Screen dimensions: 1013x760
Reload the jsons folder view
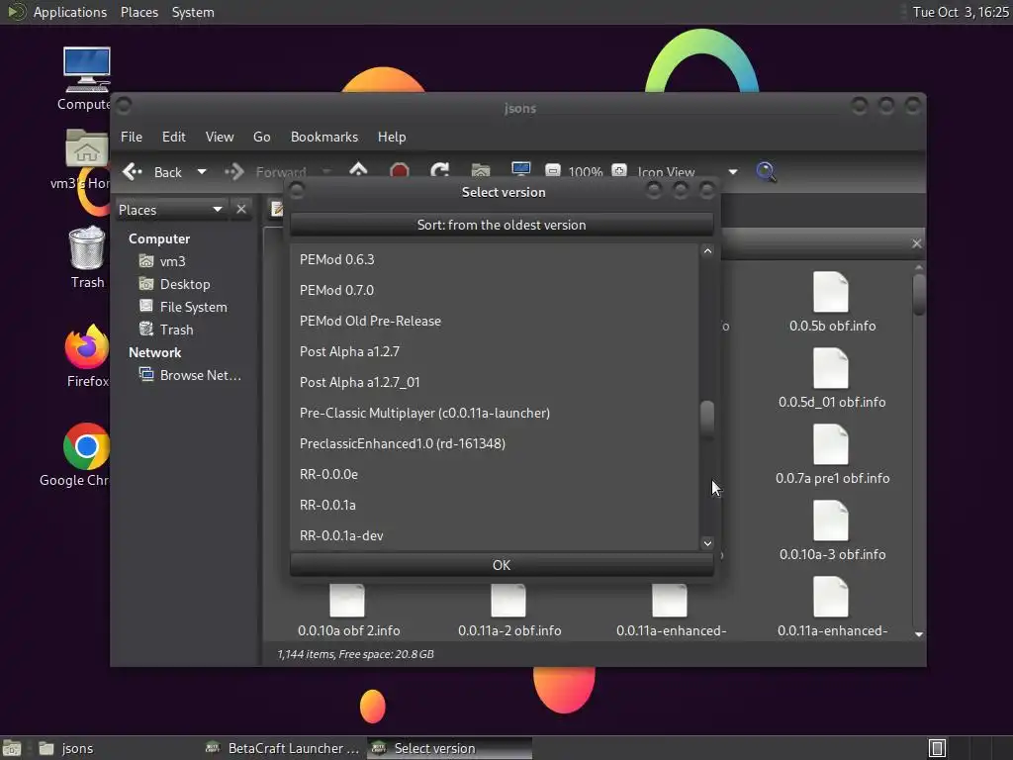pos(440,171)
